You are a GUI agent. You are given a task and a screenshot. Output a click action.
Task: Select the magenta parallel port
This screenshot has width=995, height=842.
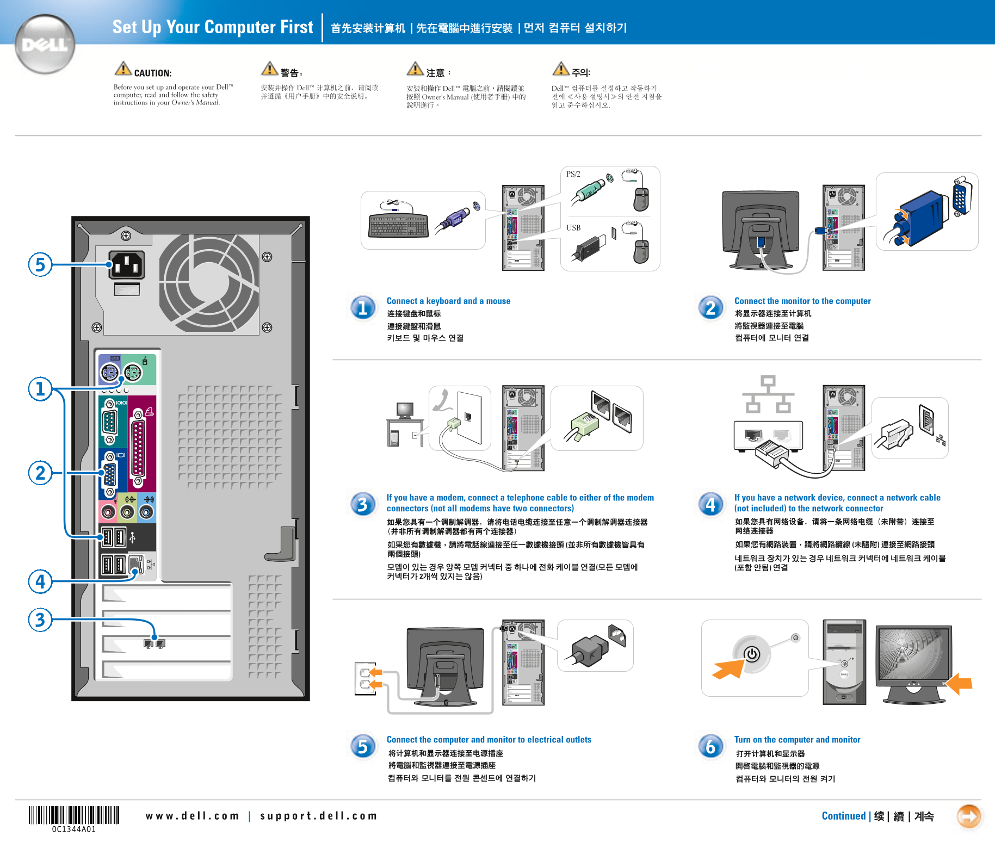pyautogui.click(x=139, y=448)
